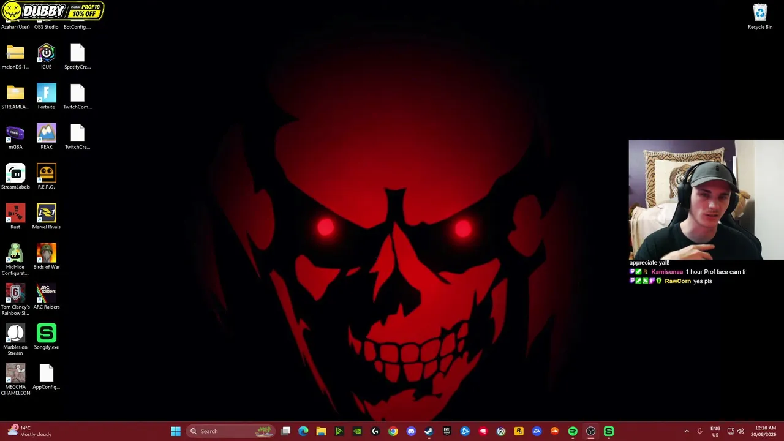This screenshot has width=784, height=441.
Task: Open Songify from the taskbar
Action: point(609,431)
